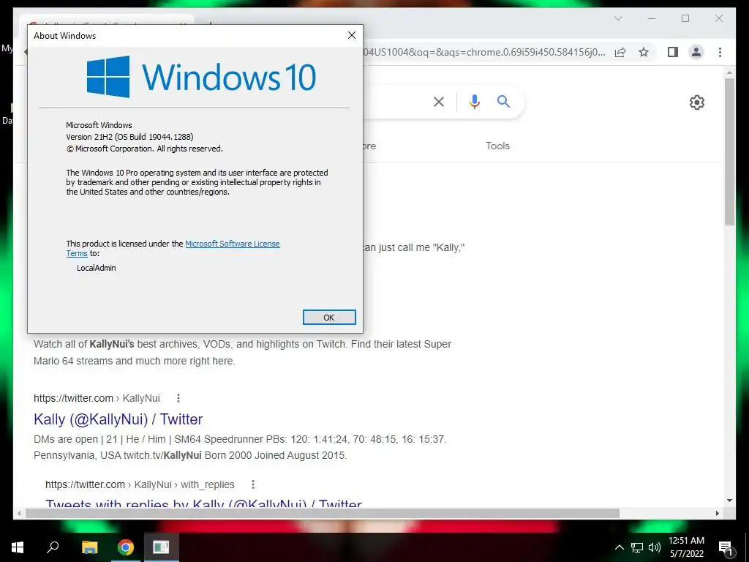Clear the Google search box
Screen dimensions: 749x562
coord(439,102)
